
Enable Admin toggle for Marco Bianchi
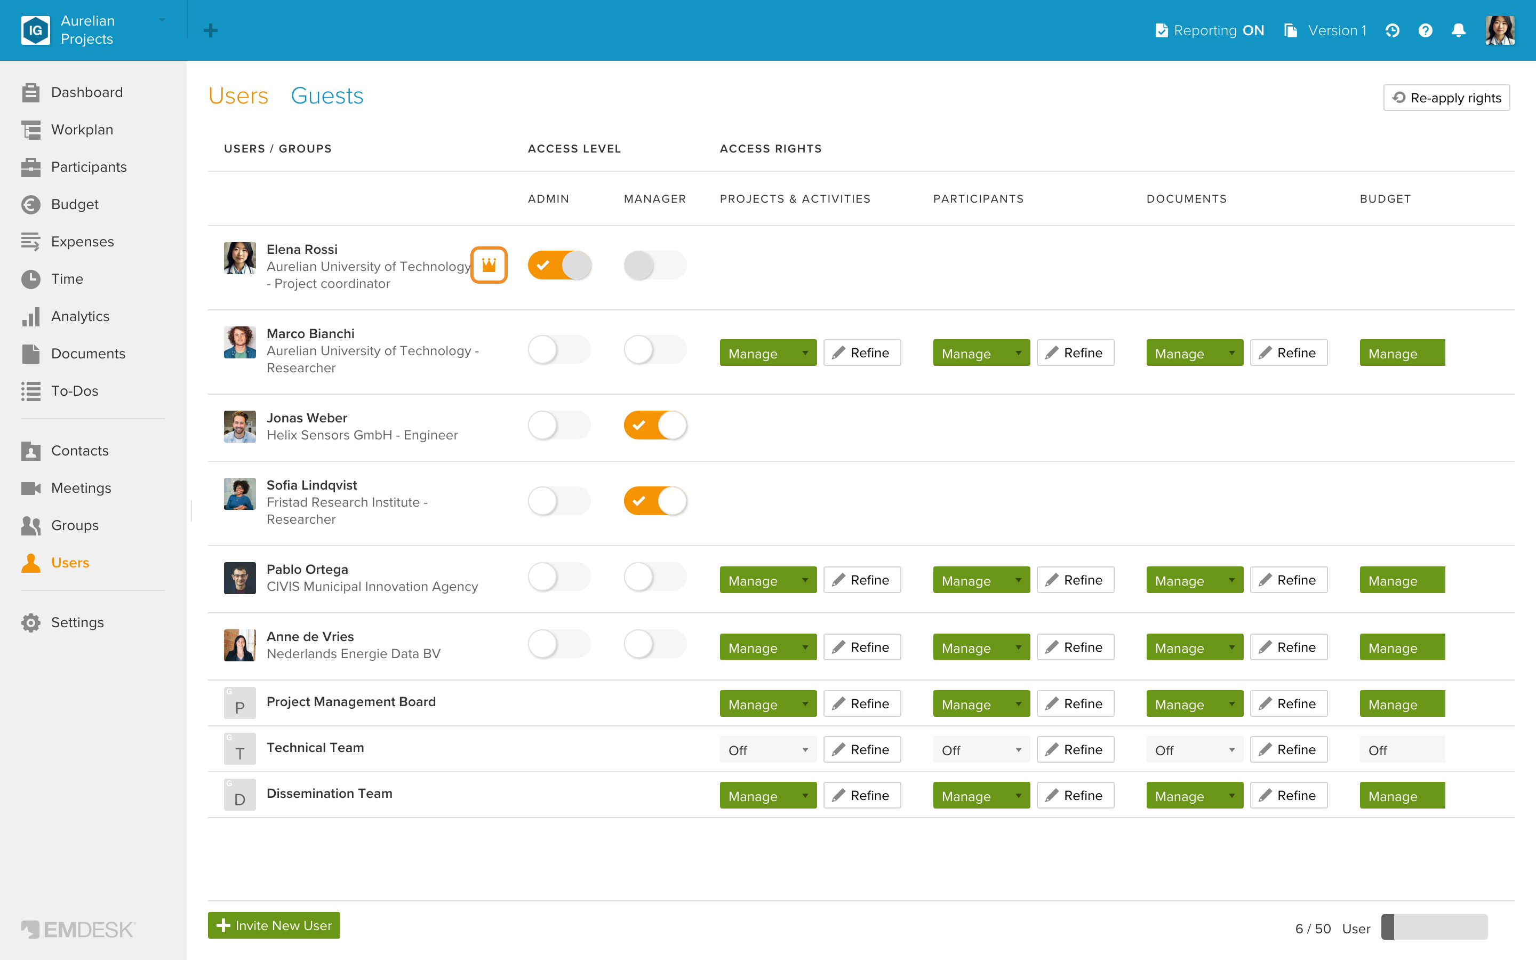coord(558,350)
